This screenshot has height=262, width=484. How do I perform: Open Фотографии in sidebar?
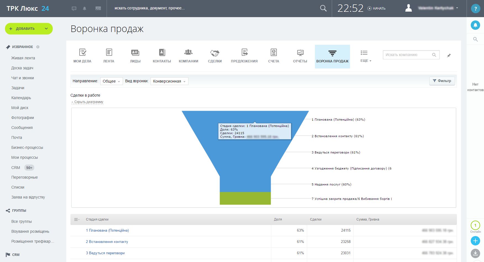pyautogui.click(x=23, y=118)
